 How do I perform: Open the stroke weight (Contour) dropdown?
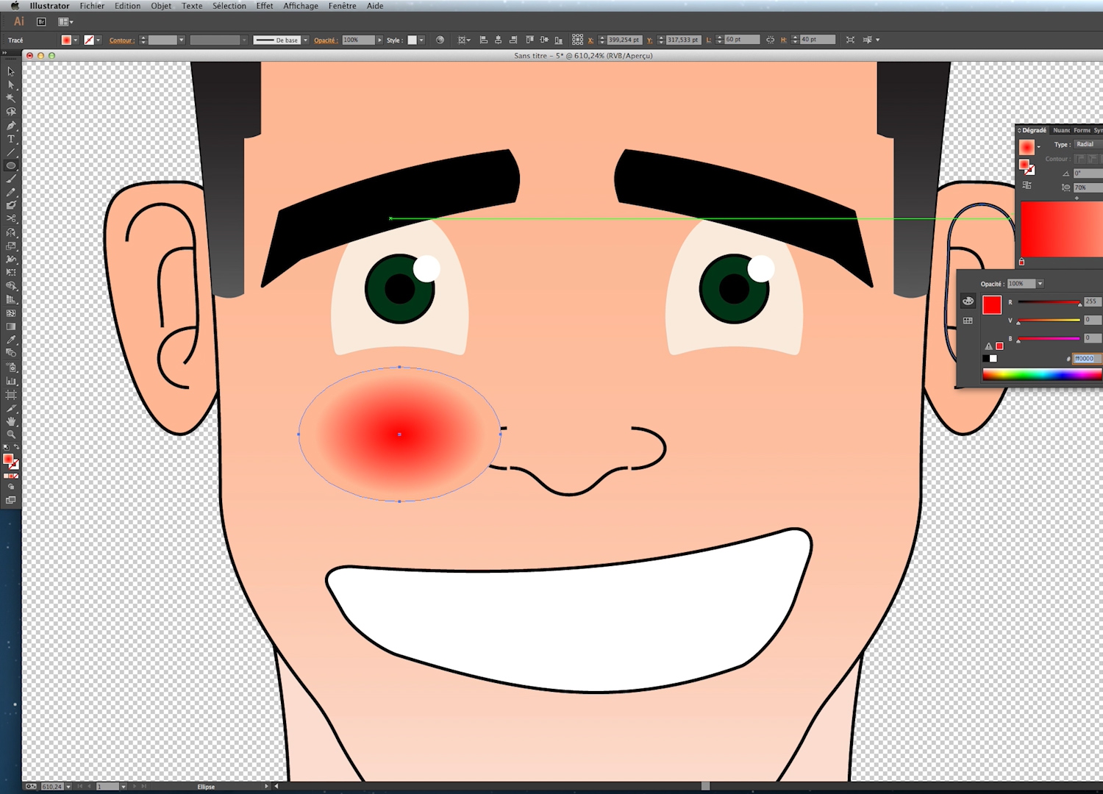click(x=181, y=40)
